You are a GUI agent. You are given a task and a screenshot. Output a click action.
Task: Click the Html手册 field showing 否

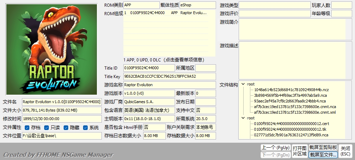(x=155, y=127)
